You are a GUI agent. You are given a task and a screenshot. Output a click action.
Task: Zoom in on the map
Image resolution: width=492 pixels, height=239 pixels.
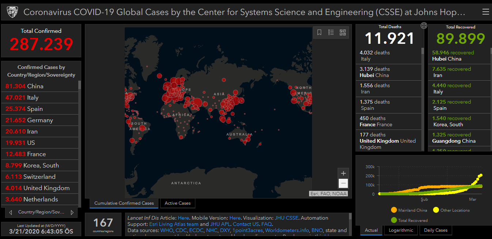tap(343, 173)
